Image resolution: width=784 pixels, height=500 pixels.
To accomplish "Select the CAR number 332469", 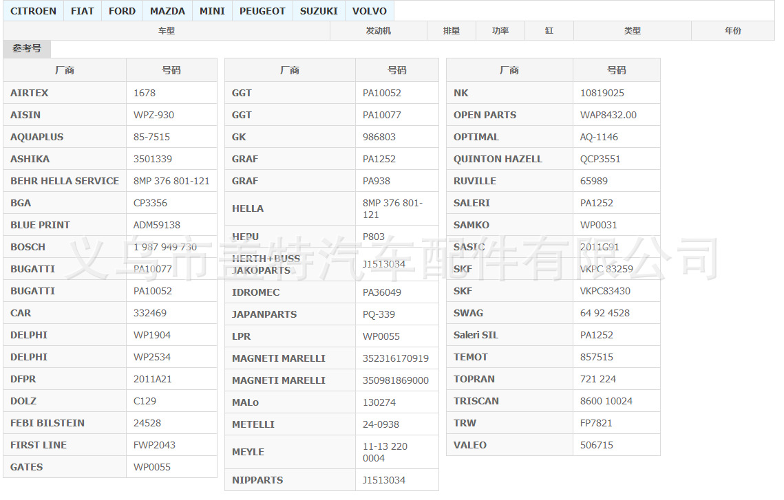I will pyautogui.click(x=171, y=313).
